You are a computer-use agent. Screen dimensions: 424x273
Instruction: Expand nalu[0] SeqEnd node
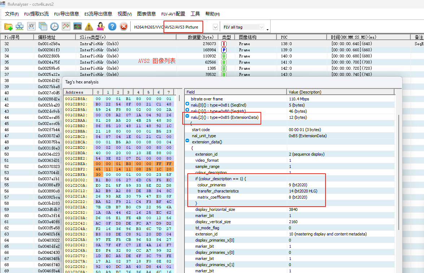[x=187, y=104]
